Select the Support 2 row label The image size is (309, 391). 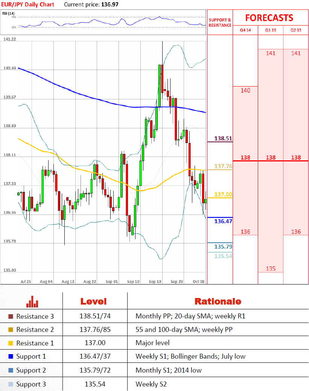(x=31, y=371)
